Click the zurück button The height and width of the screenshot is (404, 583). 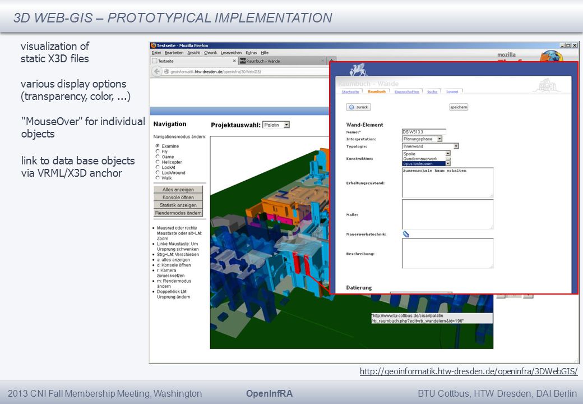tap(358, 107)
